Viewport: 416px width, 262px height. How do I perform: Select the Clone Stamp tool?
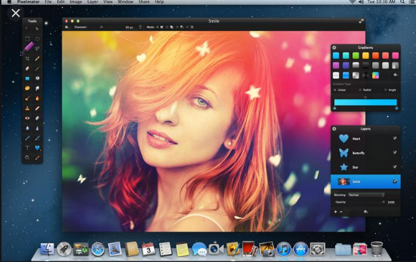pos(27,108)
